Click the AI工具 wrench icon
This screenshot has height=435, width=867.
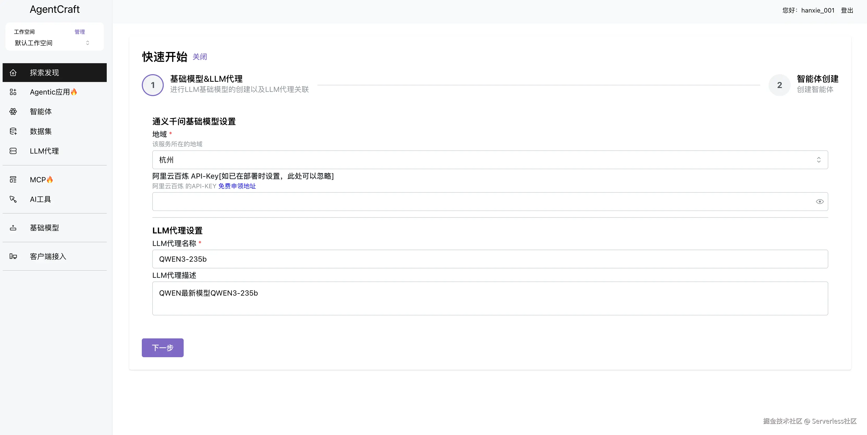[x=13, y=199]
